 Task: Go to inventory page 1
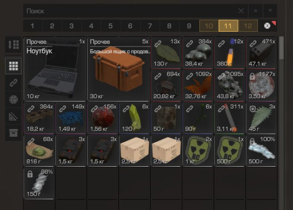tap(33, 26)
